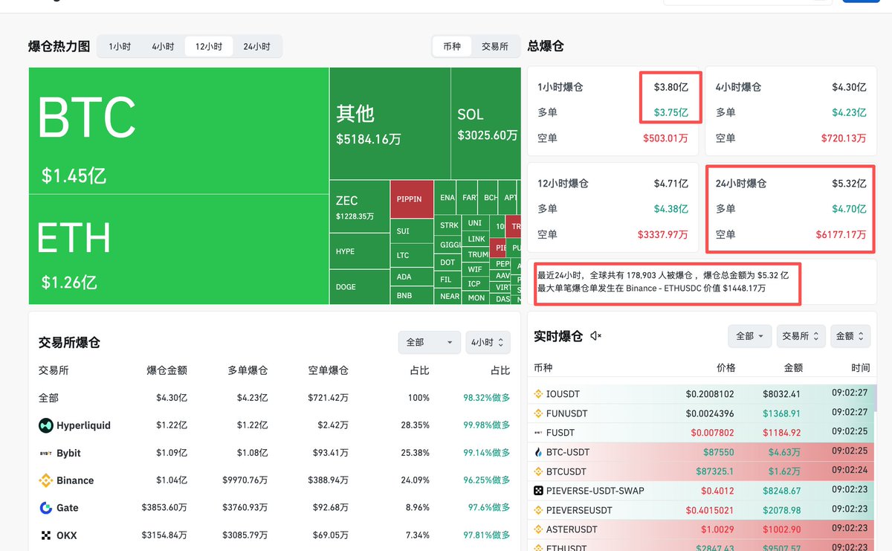Click the Binance exchange name

pyautogui.click(x=75, y=480)
